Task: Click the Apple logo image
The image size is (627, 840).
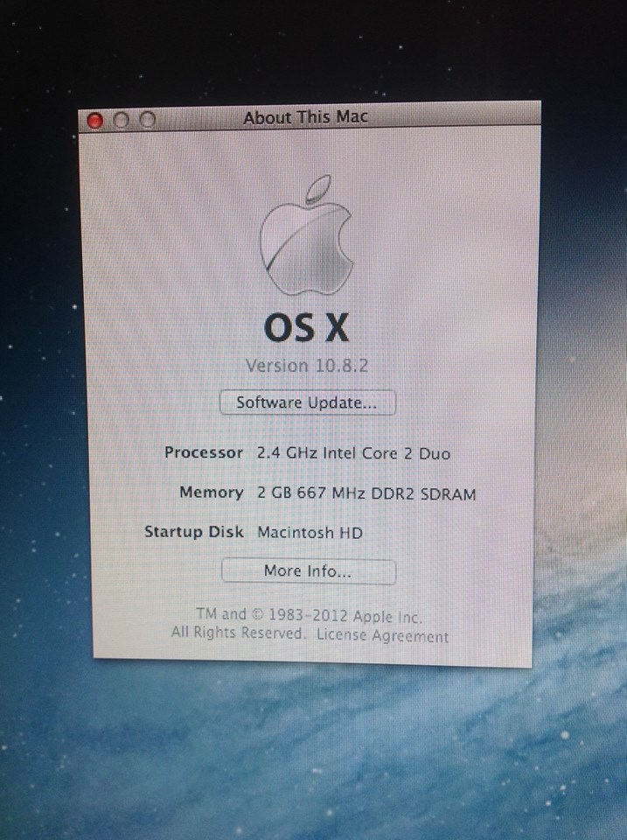Action: (307, 235)
